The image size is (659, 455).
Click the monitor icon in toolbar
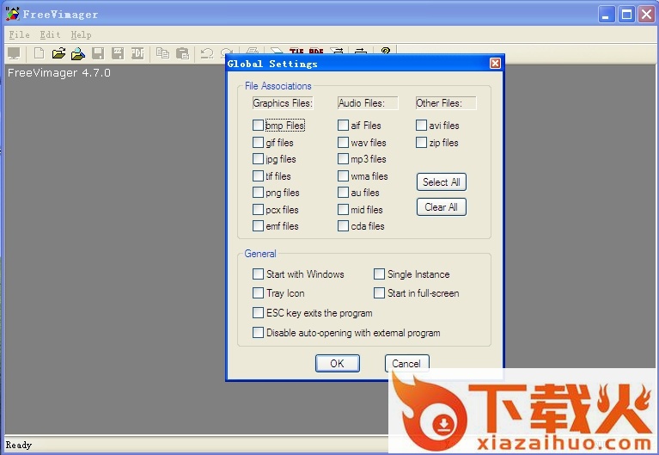click(x=14, y=53)
